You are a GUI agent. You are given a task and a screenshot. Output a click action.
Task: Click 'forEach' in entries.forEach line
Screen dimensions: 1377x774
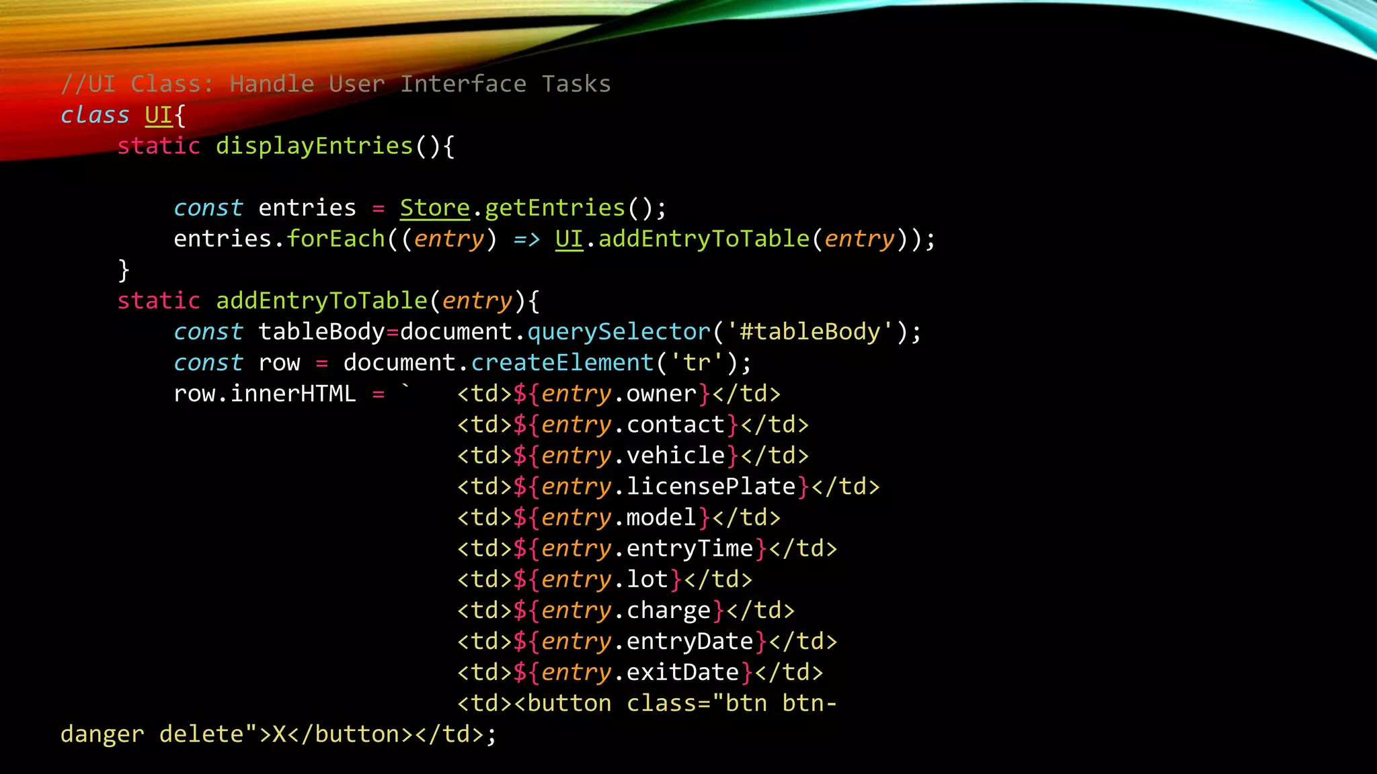coord(336,239)
